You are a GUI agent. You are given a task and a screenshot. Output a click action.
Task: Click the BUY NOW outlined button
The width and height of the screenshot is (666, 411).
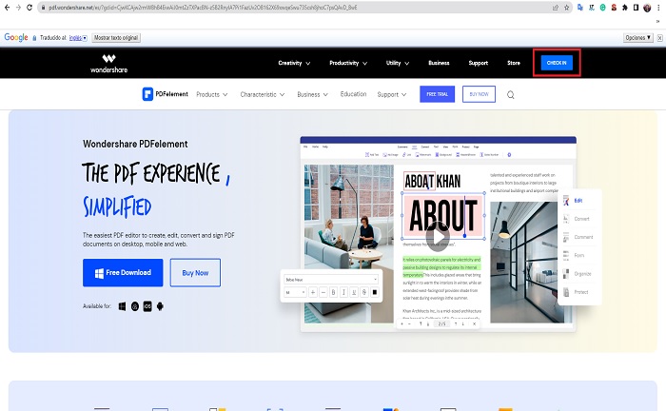479,94
